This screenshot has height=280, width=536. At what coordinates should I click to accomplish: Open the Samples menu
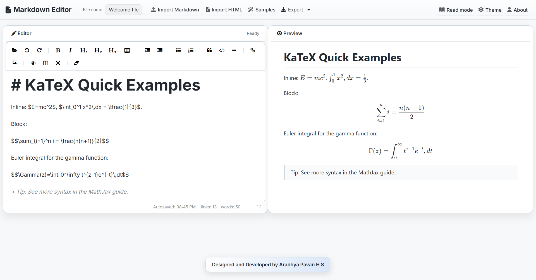[x=262, y=10]
